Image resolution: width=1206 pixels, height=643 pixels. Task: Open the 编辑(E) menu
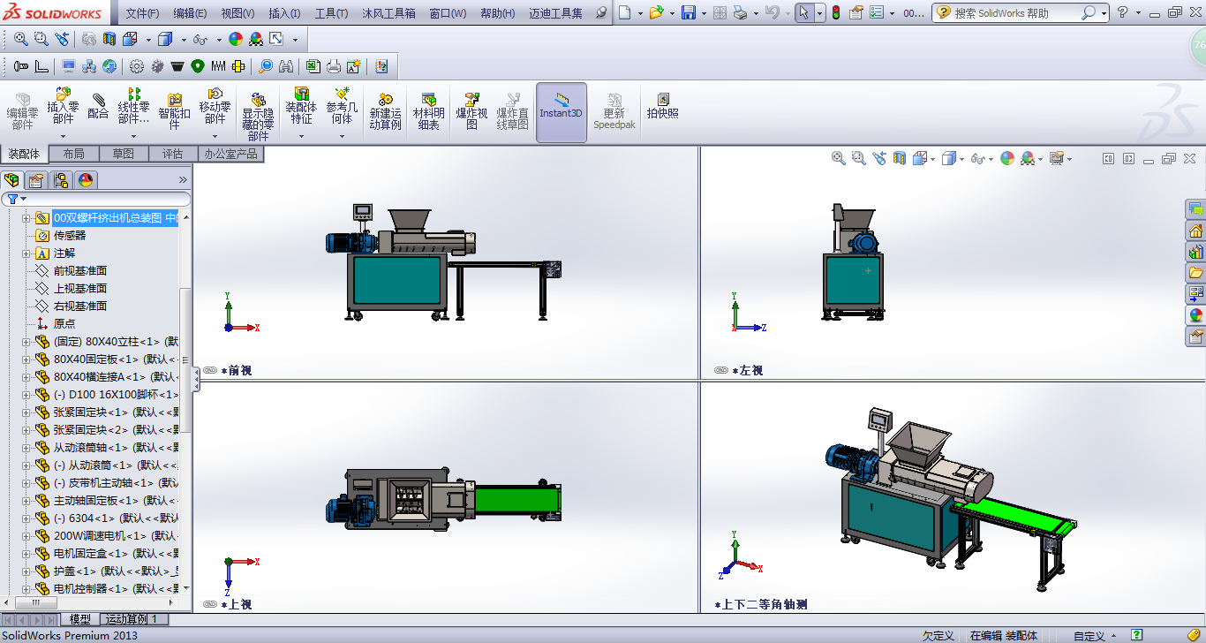click(190, 13)
